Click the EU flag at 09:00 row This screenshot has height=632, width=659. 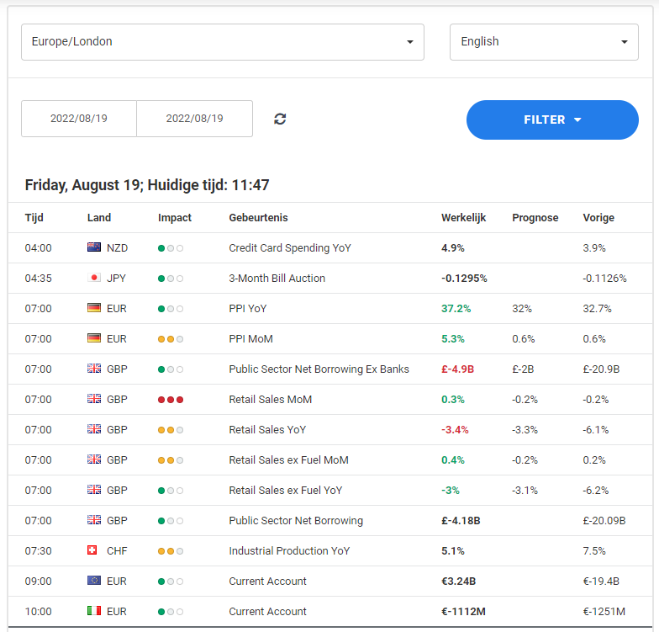[x=94, y=581]
